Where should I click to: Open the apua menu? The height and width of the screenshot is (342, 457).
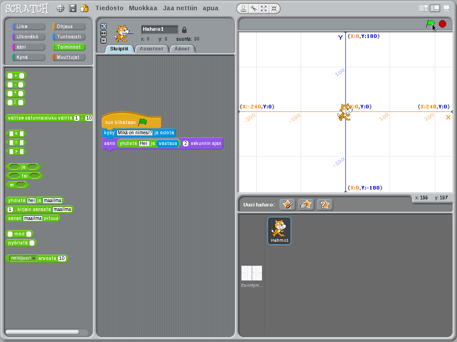(211, 8)
